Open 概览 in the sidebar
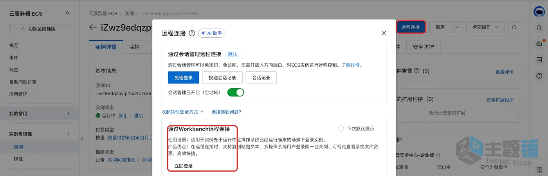This screenshot has height=176, width=548. [x=14, y=45]
